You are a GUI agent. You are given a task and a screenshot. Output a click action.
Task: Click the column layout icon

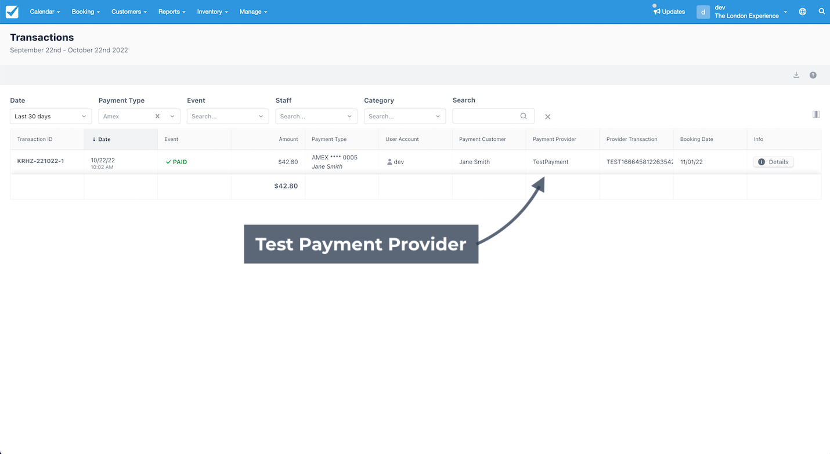(816, 114)
